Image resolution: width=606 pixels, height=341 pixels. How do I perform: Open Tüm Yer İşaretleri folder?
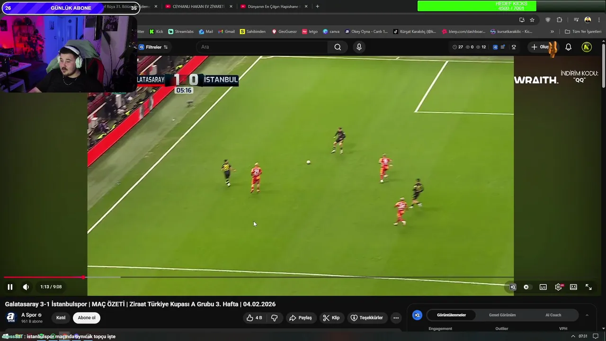(583, 32)
